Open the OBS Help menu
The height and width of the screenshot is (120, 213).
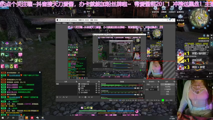tap(101, 23)
